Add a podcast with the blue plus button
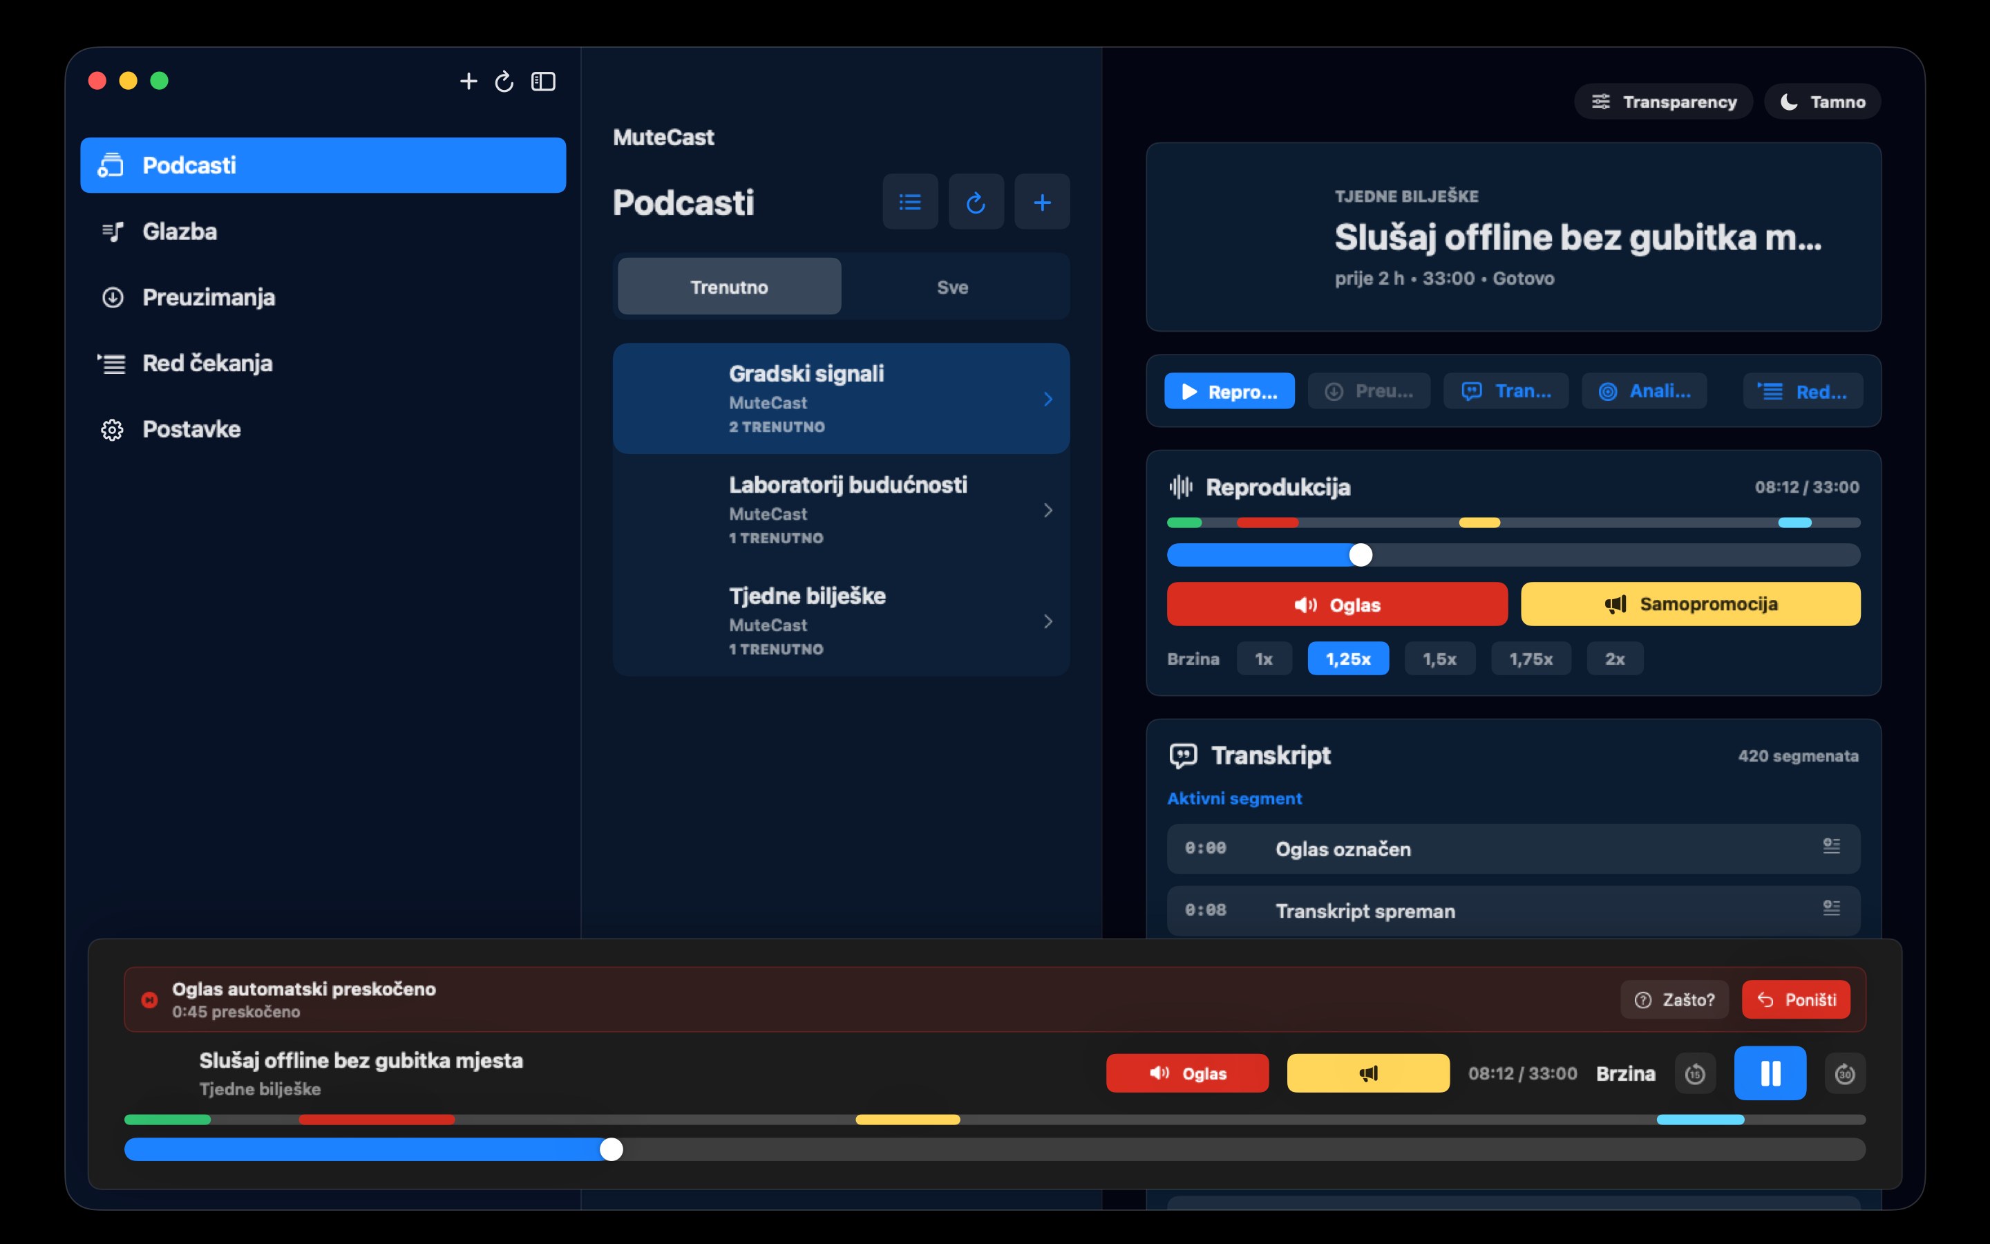Image resolution: width=1990 pixels, height=1244 pixels. (x=1042, y=202)
